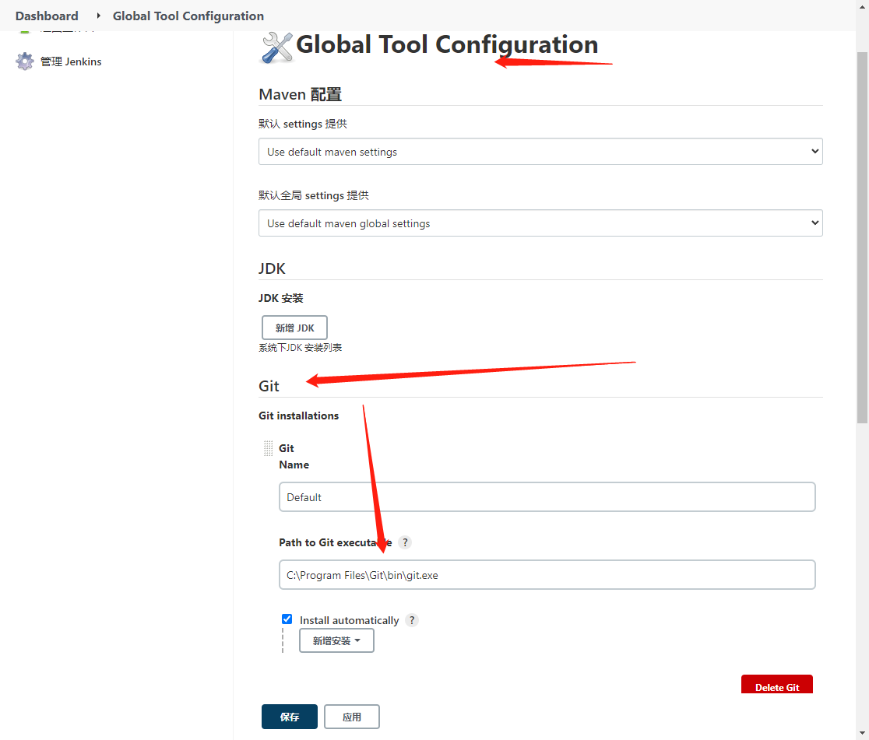The height and width of the screenshot is (740, 869).
Task: Expand the 新增安装 dropdown button
Action: click(336, 640)
